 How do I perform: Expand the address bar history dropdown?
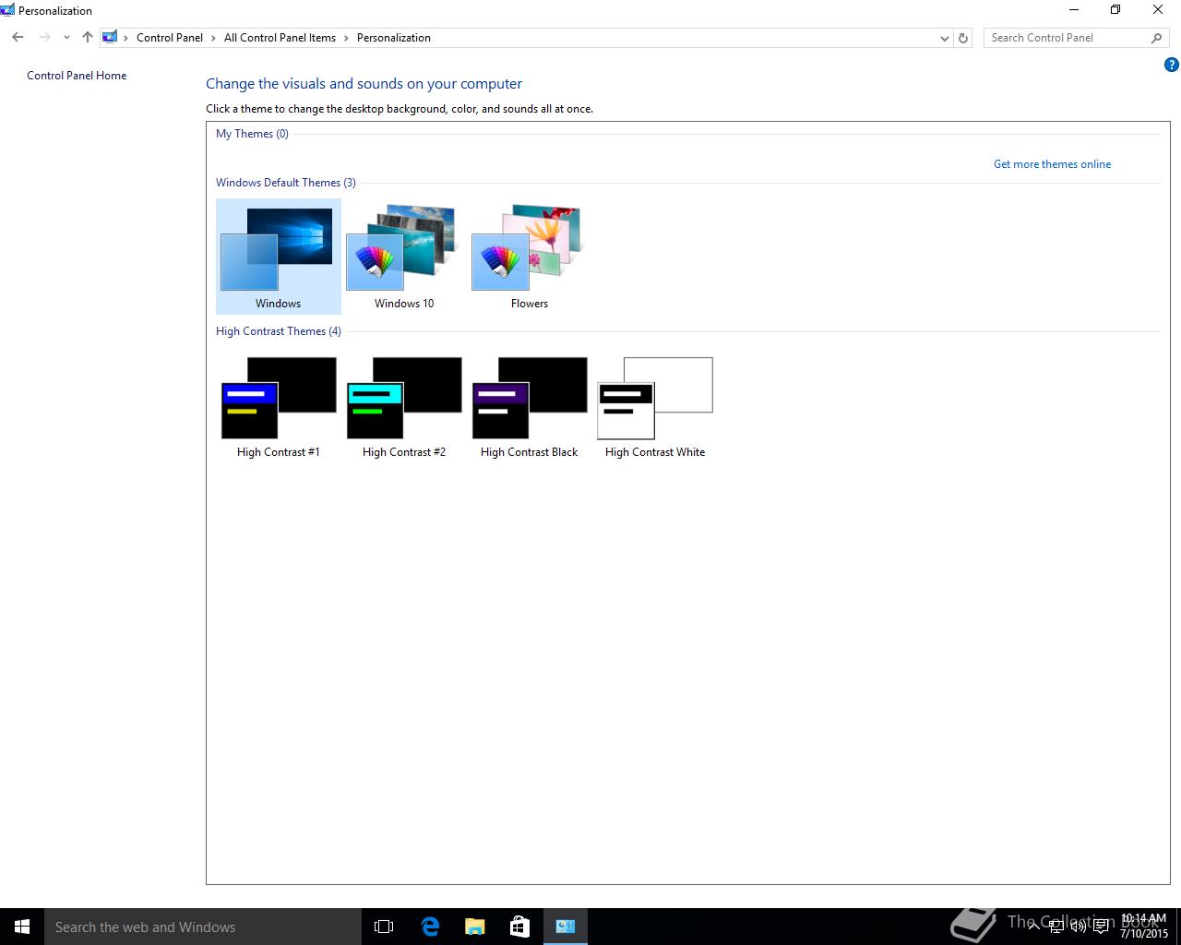click(x=944, y=38)
